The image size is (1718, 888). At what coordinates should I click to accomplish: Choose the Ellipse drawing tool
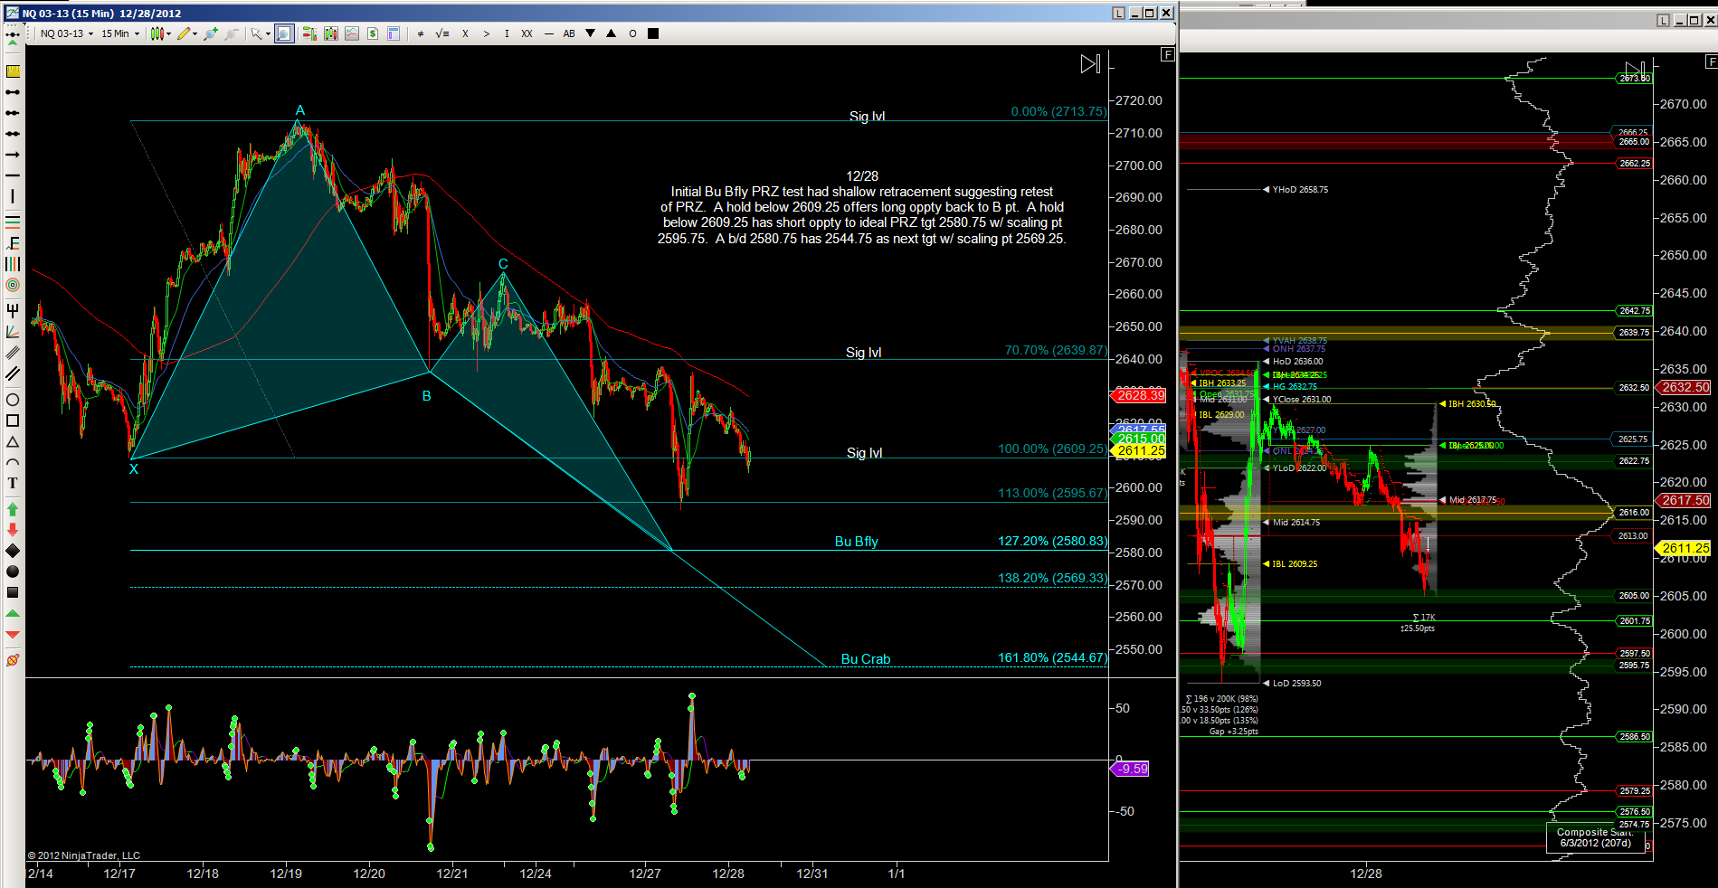(13, 400)
